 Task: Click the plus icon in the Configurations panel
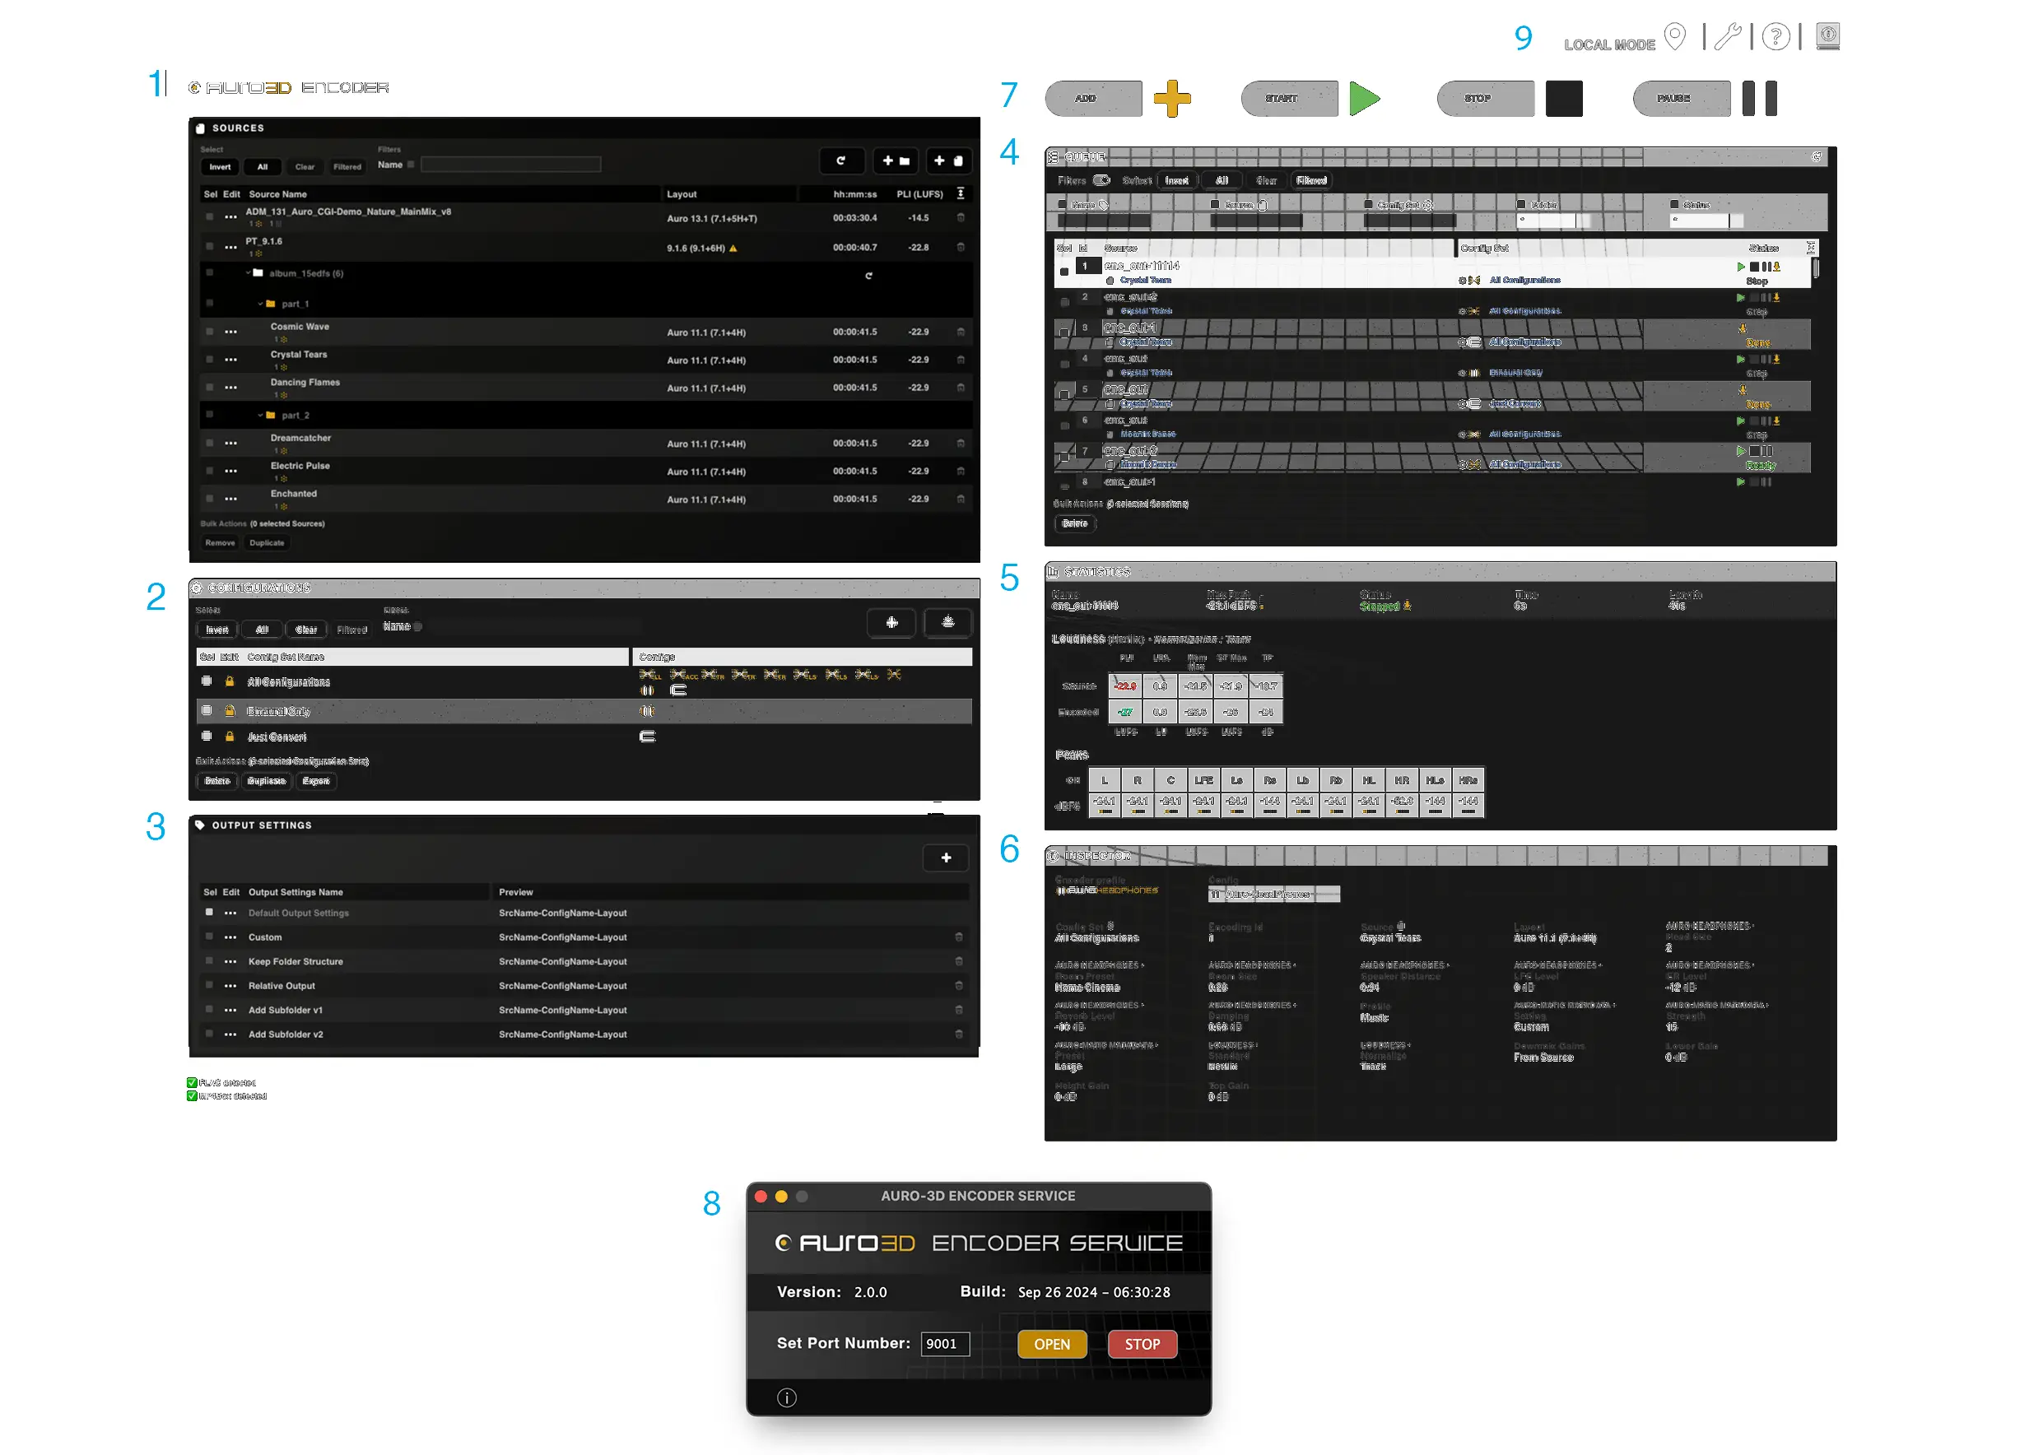click(x=891, y=623)
